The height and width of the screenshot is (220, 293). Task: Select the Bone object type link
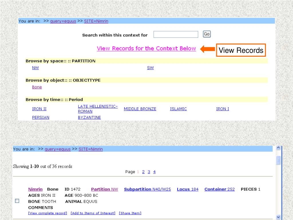tap(37, 87)
